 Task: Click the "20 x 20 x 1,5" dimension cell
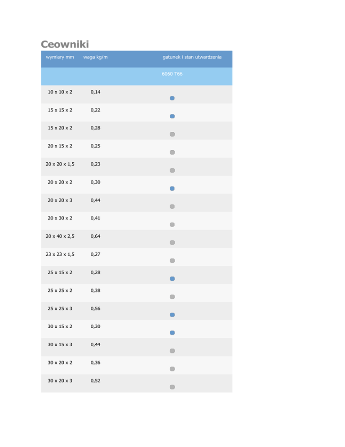point(60,164)
